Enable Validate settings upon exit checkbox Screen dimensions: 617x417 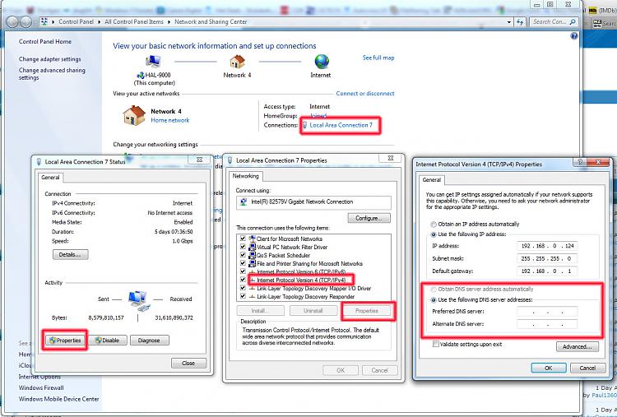point(435,345)
